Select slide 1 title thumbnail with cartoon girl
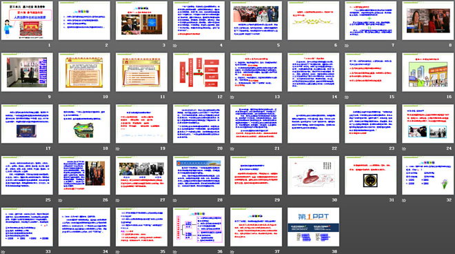The height and width of the screenshot is (254, 455). point(27,21)
